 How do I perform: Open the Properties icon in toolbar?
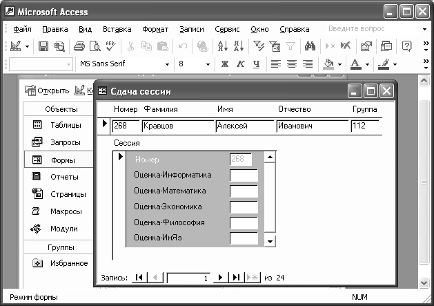(x=366, y=46)
